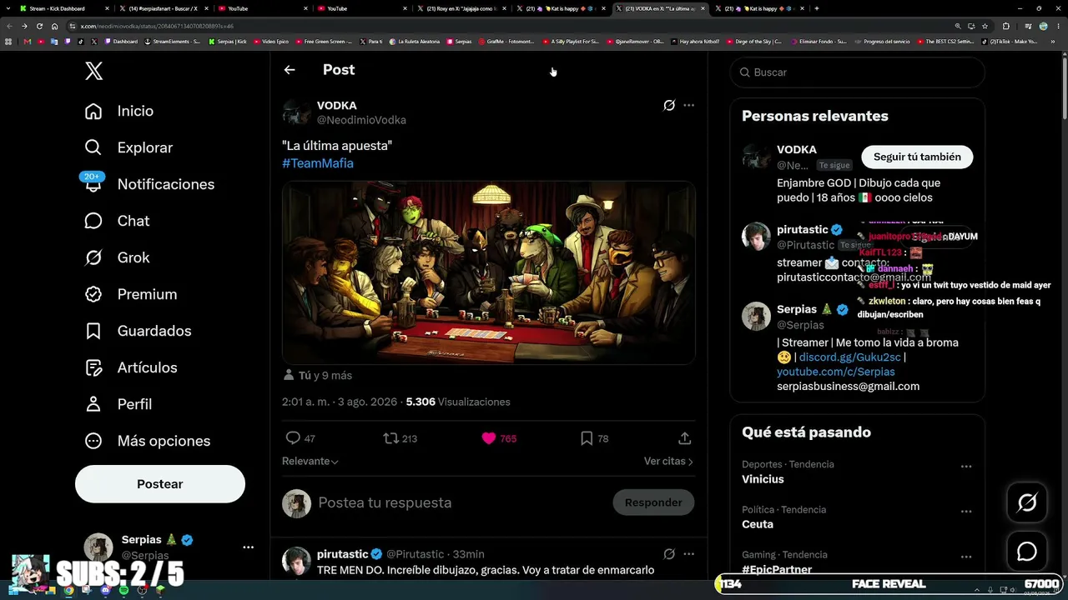This screenshot has width=1068, height=600.
Task: Open the floating chat bubble button
Action: (x=1027, y=552)
